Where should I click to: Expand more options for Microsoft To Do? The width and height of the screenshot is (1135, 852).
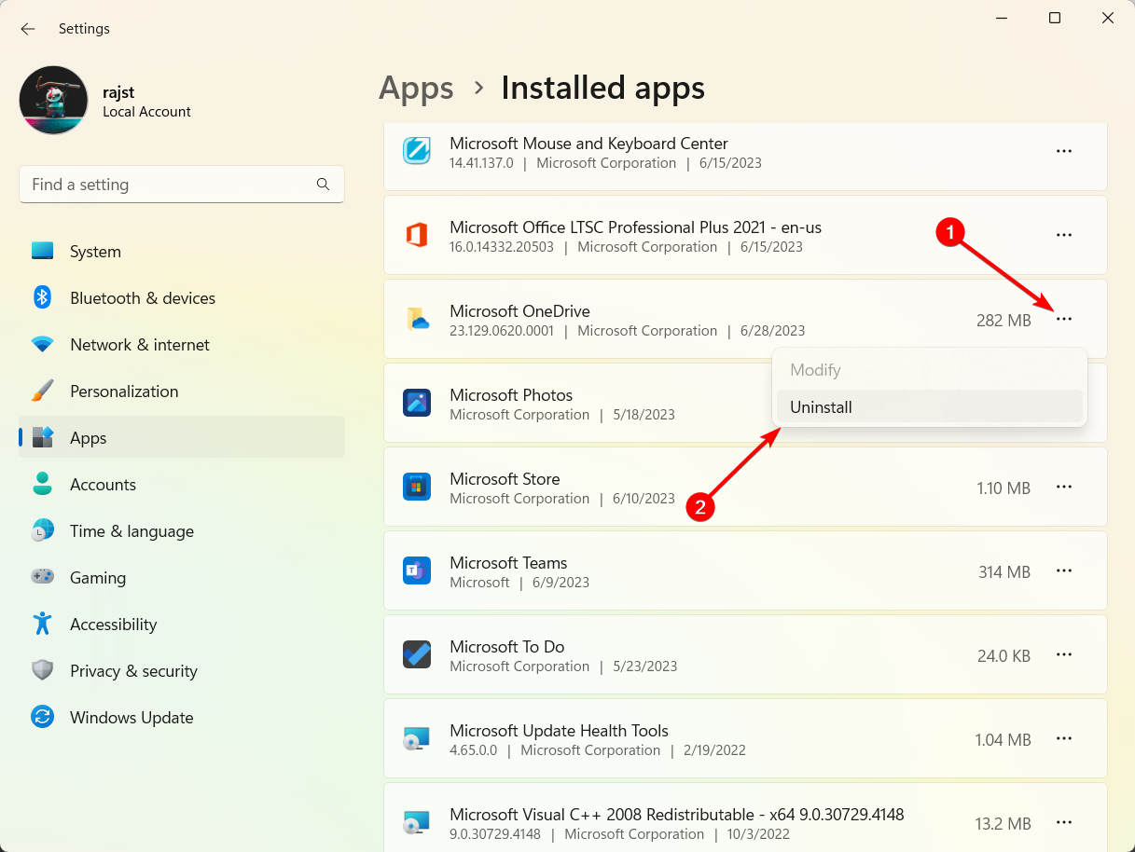pos(1064,655)
